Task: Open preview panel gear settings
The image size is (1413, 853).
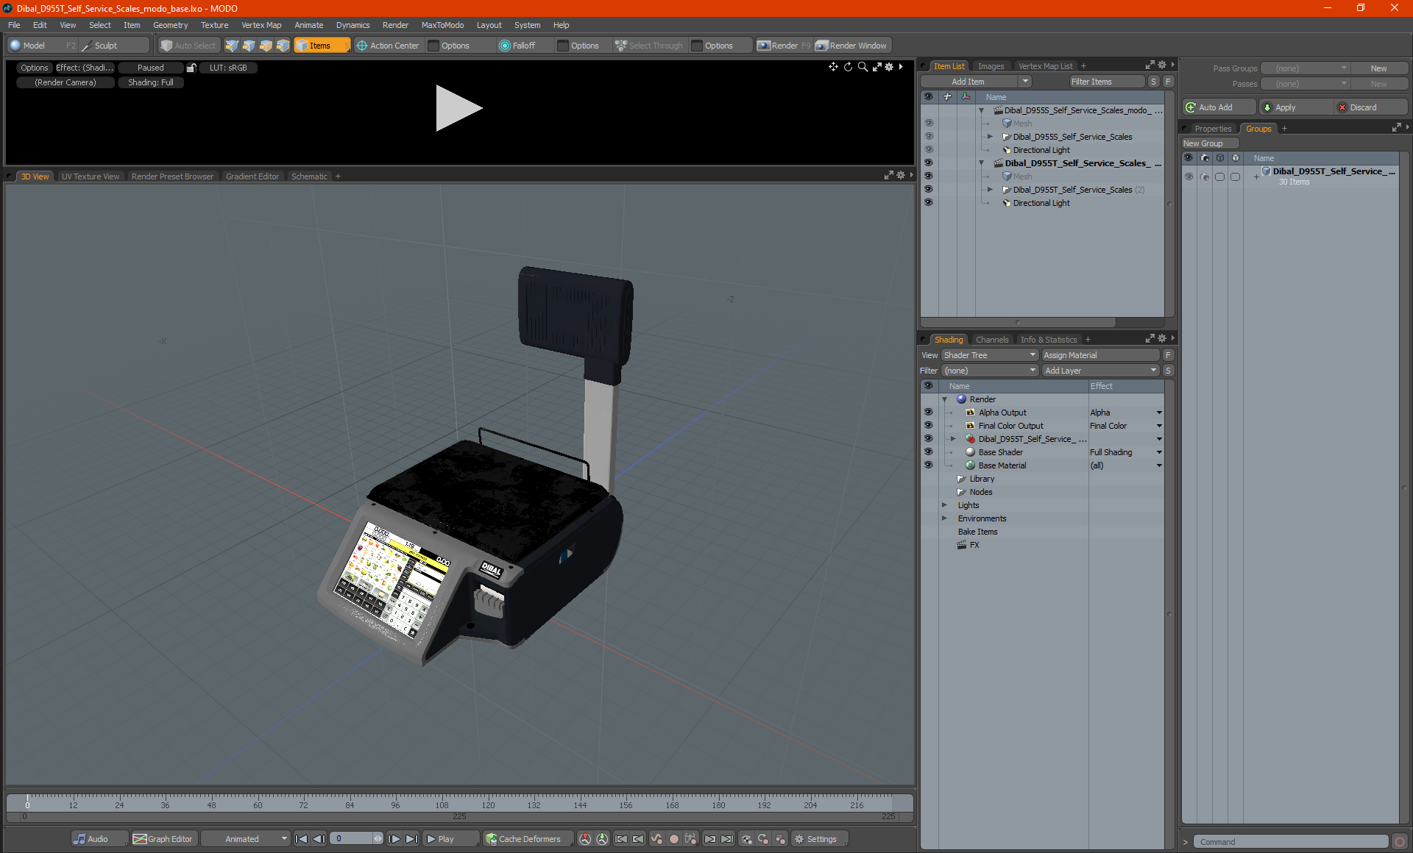Action: click(889, 67)
